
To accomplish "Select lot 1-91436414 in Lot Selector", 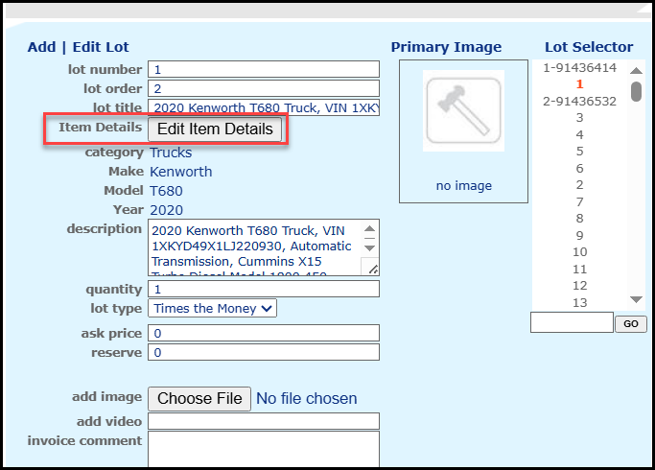I will 580,68.
